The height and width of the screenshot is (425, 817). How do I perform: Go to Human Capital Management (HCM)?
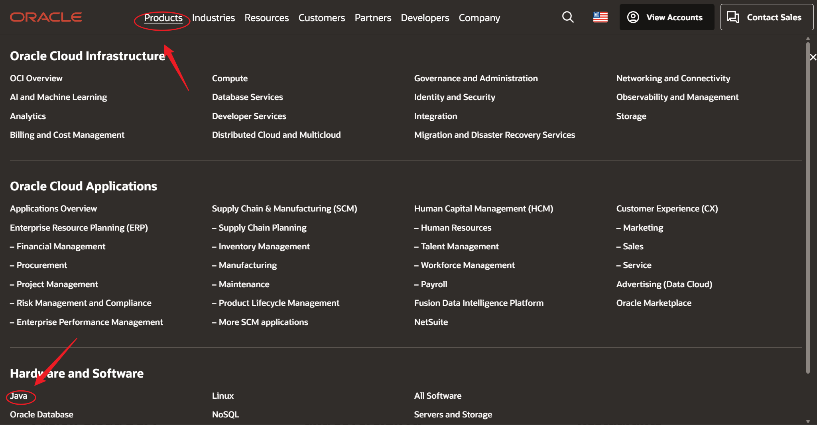tap(484, 209)
